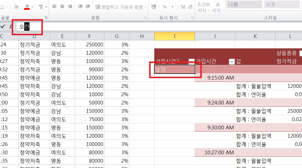This screenshot has width=302, height=168.
Task: Apply percent style with the % icon
Action: [x=165, y=7]
